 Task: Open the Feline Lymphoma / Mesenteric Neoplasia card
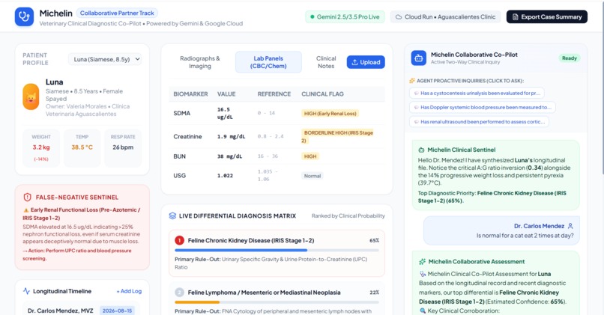(x=277, y=299)
